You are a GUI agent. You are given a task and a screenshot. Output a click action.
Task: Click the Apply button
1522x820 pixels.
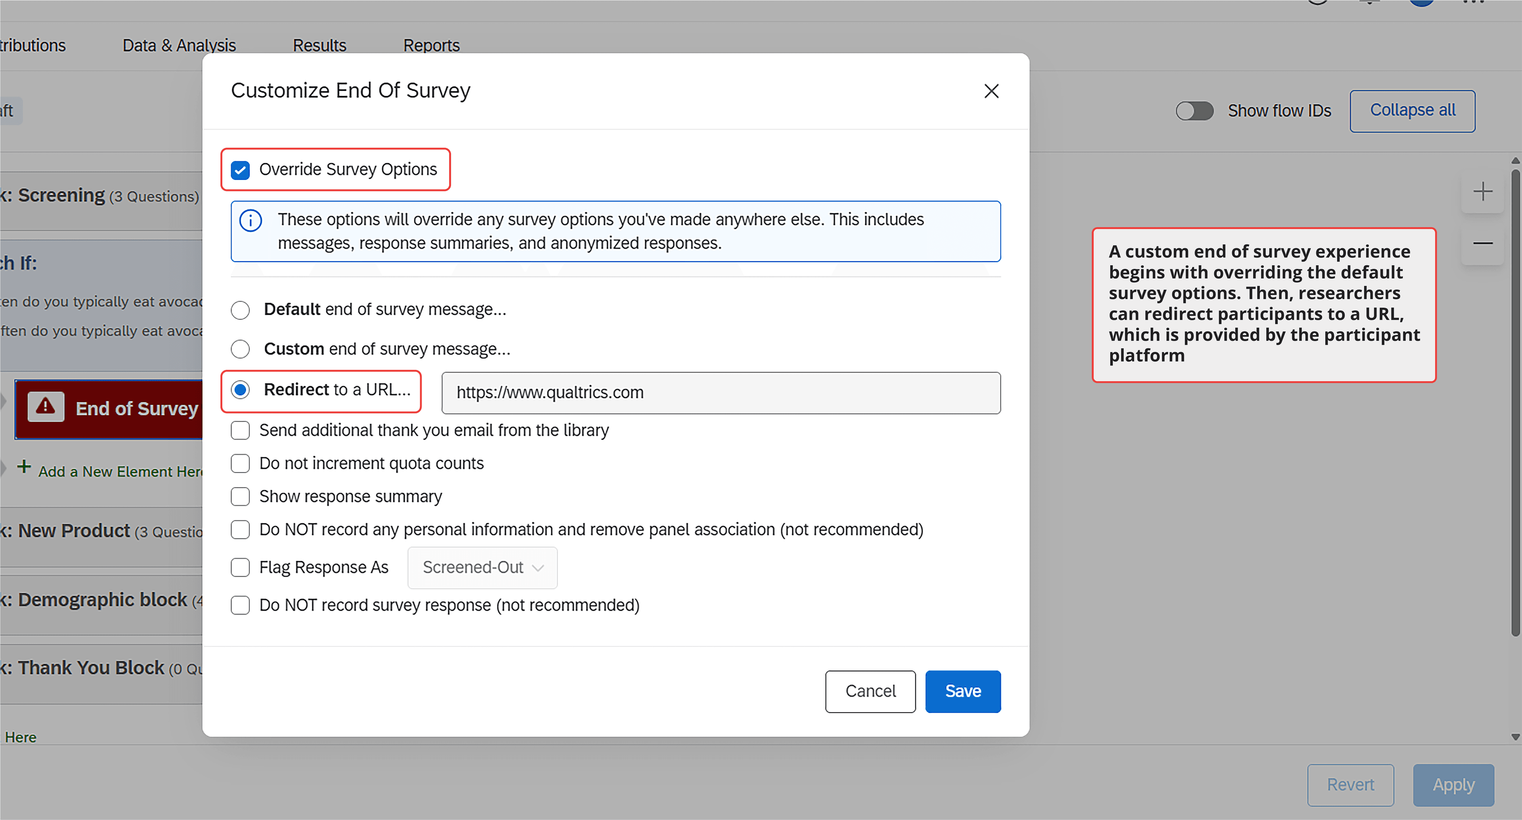coord(1453,785)
